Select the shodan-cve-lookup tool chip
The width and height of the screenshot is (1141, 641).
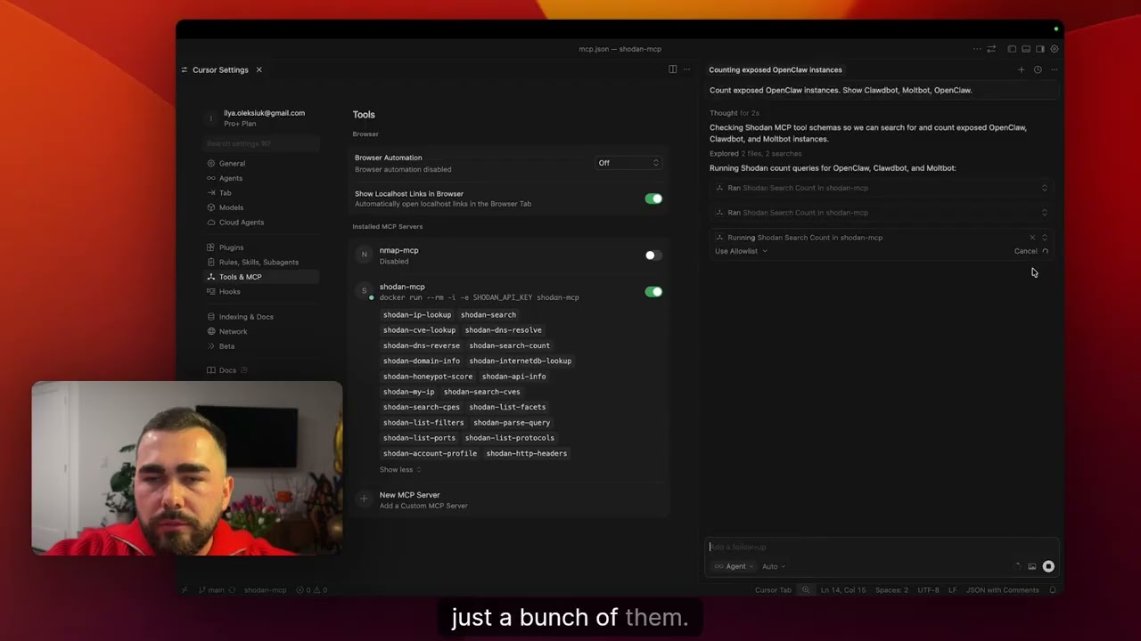pyautogui.click(x=419, y=330)
